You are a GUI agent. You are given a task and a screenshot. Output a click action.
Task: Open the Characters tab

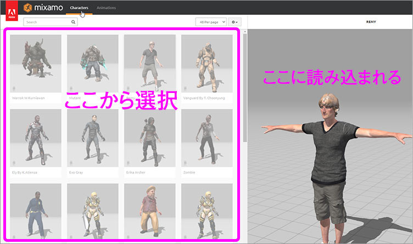79,8
